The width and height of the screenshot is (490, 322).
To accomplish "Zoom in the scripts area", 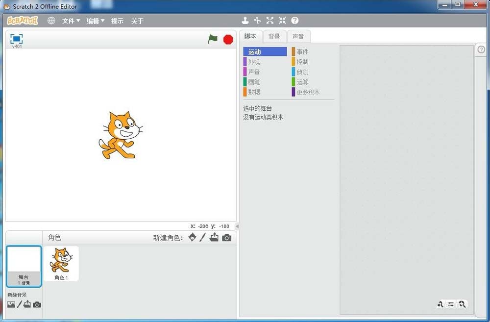I will (462, 304).
